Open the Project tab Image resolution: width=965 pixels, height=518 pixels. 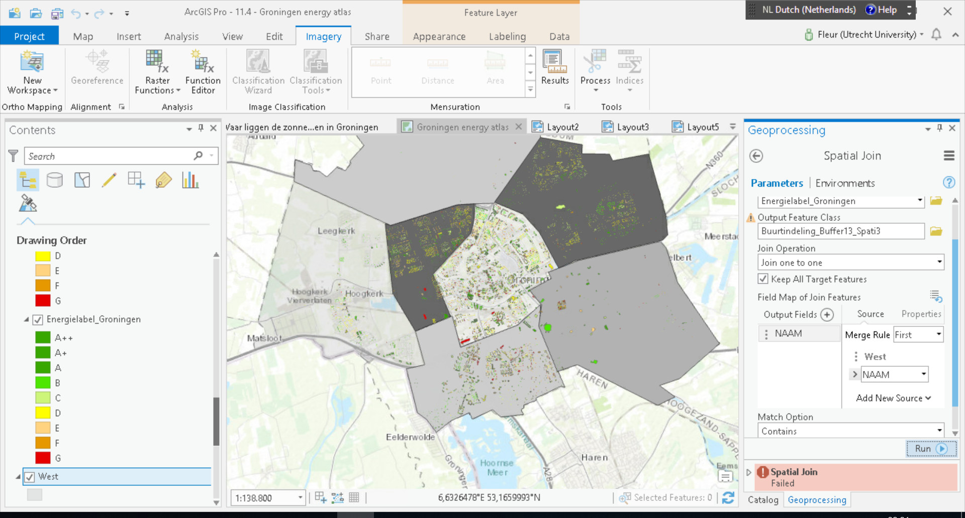29,36
